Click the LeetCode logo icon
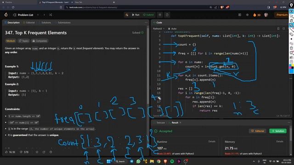Image resolution: width=294 pixels, height=165 pixels. point(6,15)
